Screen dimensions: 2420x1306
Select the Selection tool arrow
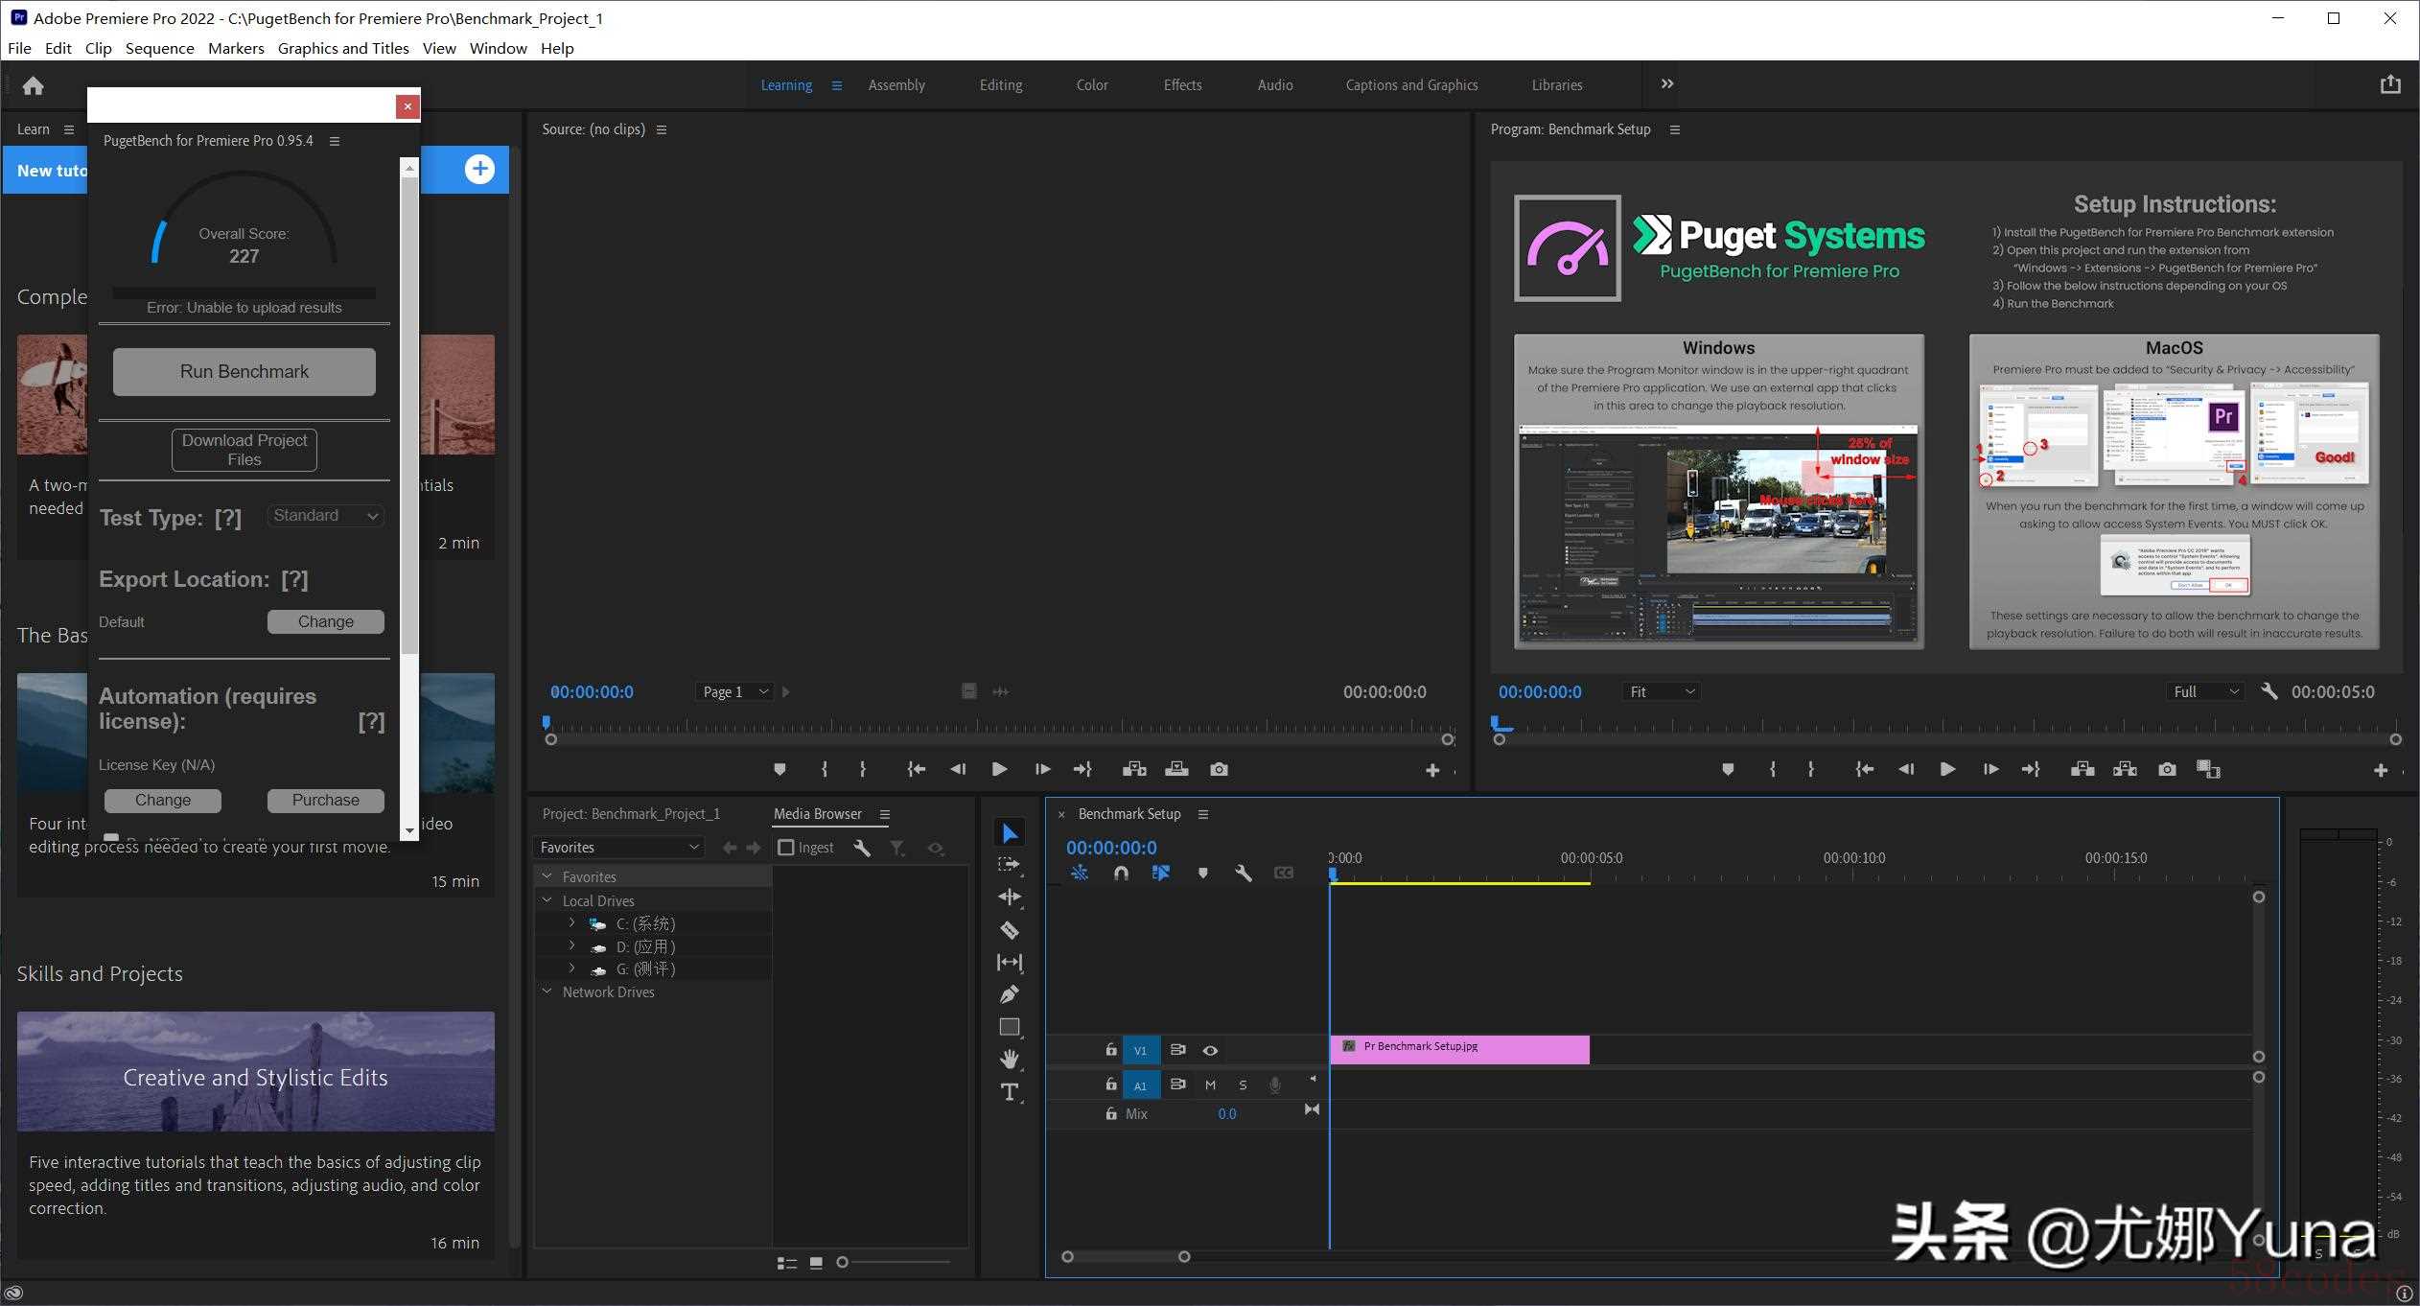[1010, 833]
